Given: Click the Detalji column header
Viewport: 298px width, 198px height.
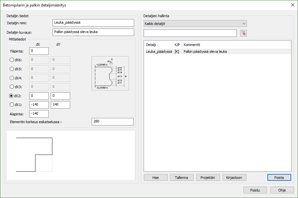Looking at the screenshot, I should coord(158,45).
